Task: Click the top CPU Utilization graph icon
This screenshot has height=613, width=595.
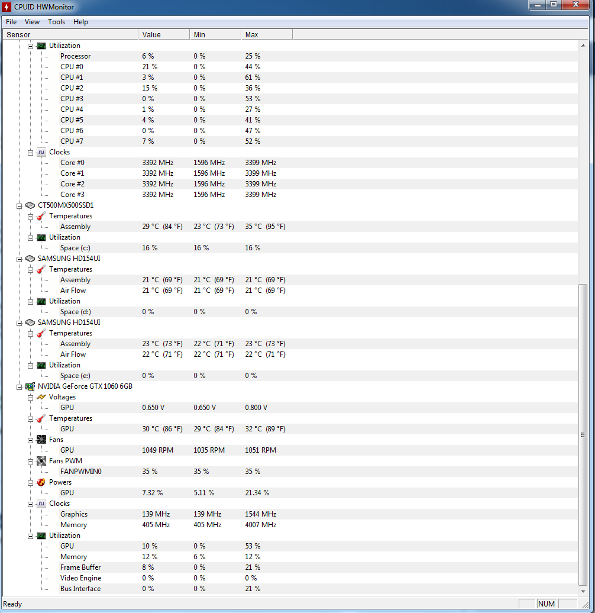Action: pyautogui.click(x=41, y=46)
